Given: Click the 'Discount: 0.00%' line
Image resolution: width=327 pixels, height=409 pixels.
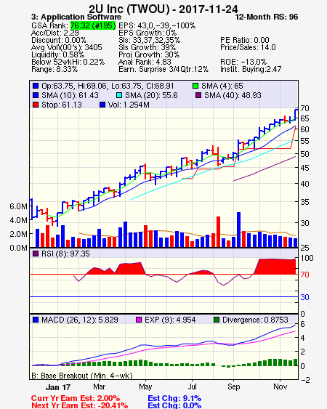Looking at the screenshot, I should point(59,40).
